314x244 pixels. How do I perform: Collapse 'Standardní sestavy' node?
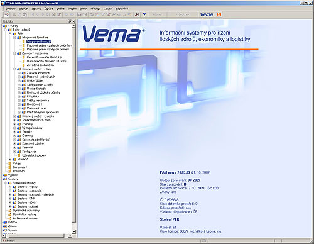point(6,183)
